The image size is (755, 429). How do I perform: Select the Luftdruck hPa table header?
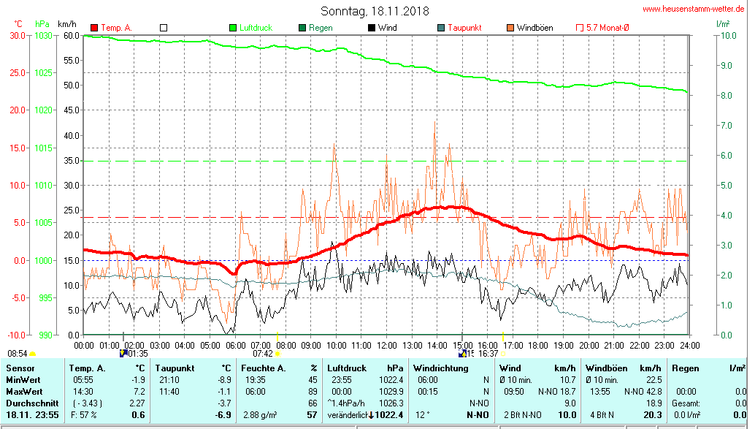coord(365,368)
